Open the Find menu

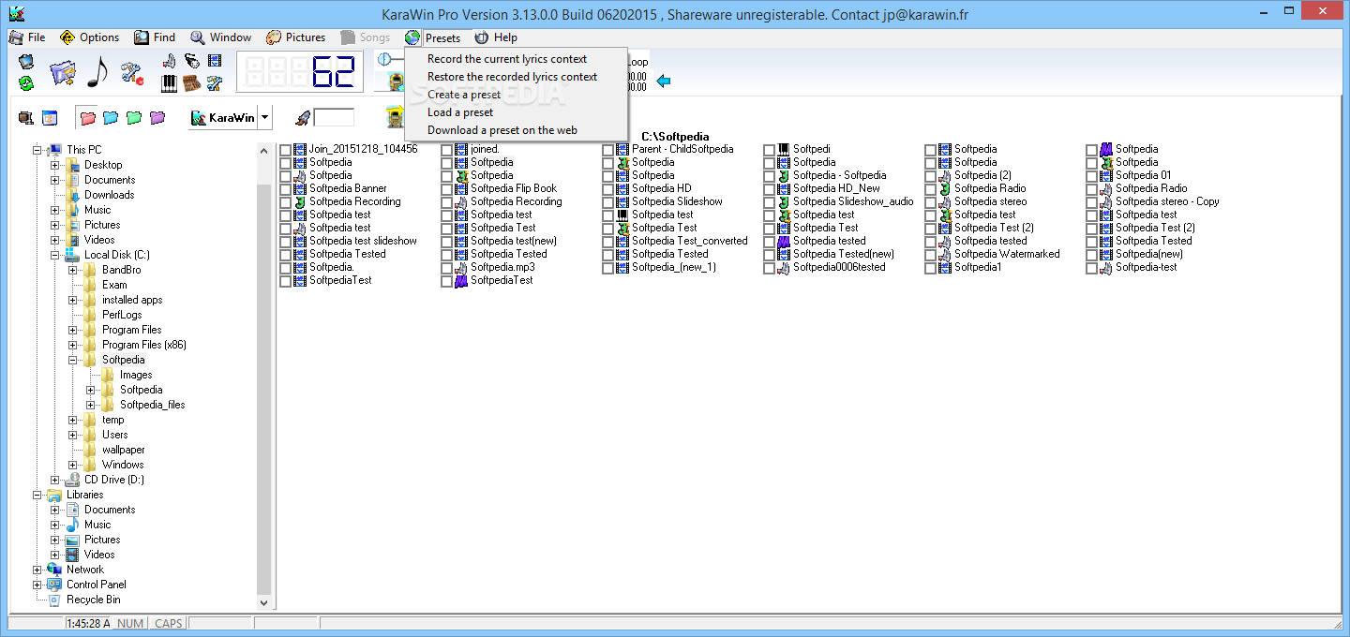tap(155, 37)
